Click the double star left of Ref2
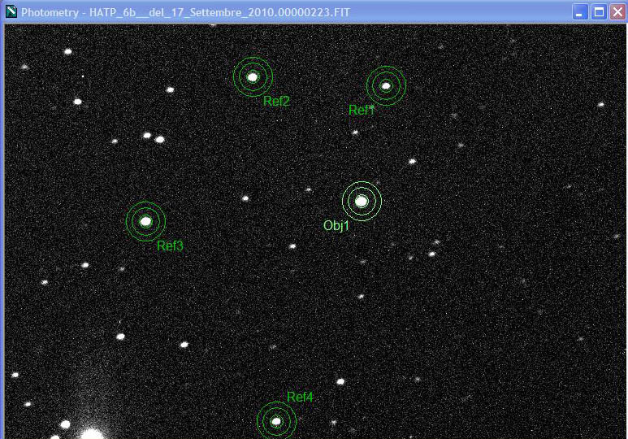Image resolution: width=628 pixels, height=439 pixels. pos(154,137)
